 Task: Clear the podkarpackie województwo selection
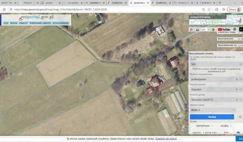(x=237, y=79)
